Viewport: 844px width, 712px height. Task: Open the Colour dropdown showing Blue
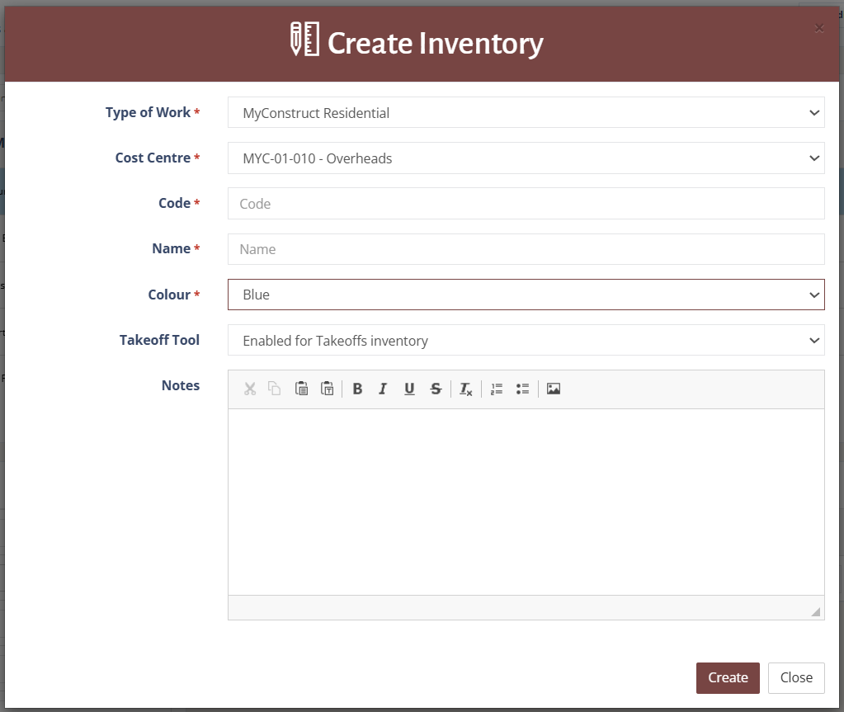pyautogui.click(x=526, y=295)
